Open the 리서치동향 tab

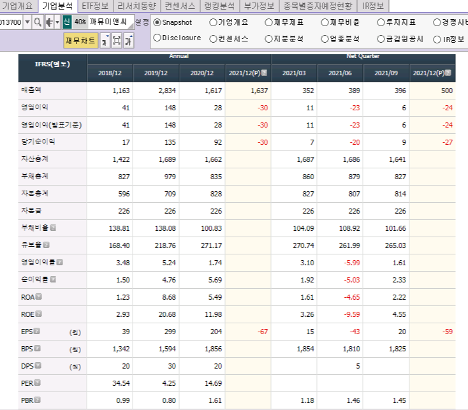click(136, 6)
